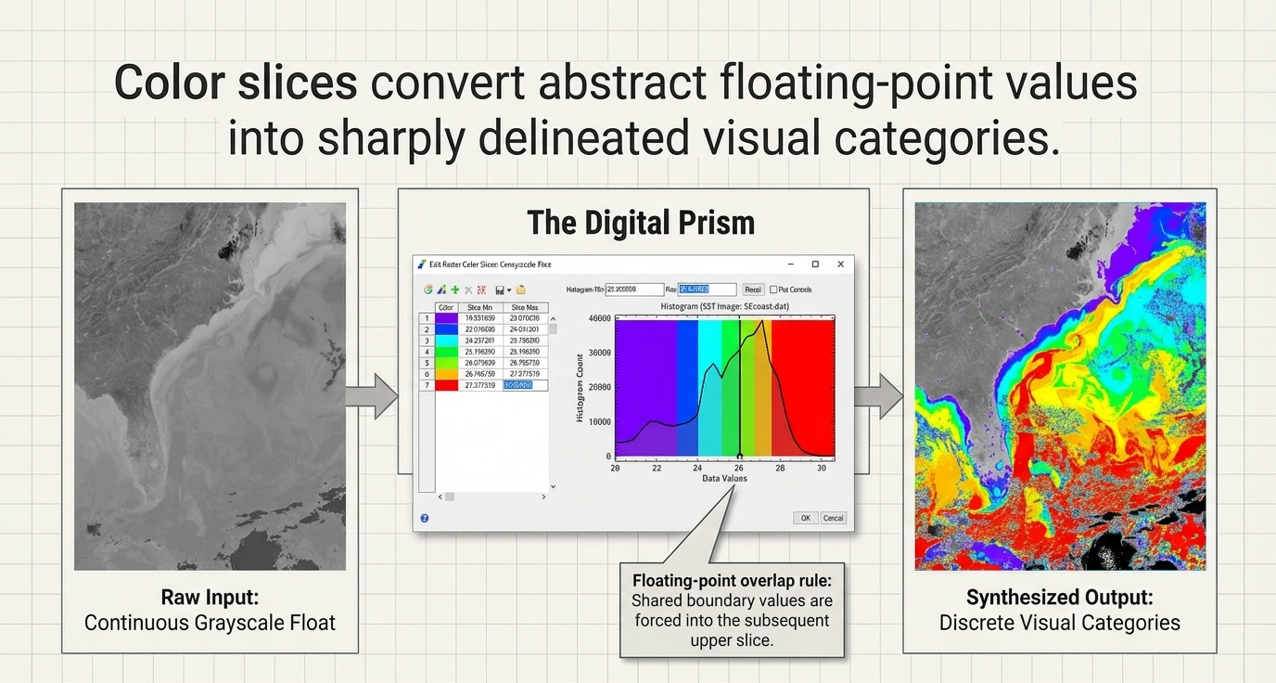Screen dimensions: 1276x683
Task: Select row header number 4 in the slice table
Action: [x=427, y=352]
